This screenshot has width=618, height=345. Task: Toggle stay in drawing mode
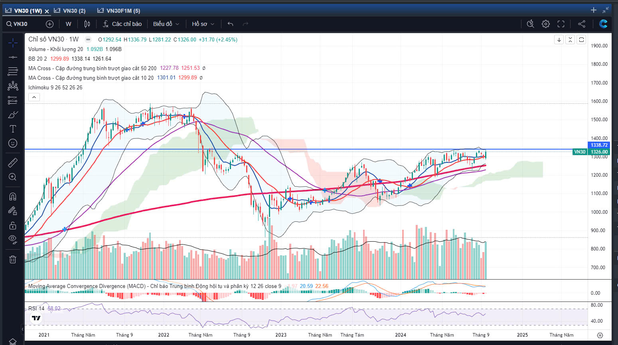pos(13,211)
